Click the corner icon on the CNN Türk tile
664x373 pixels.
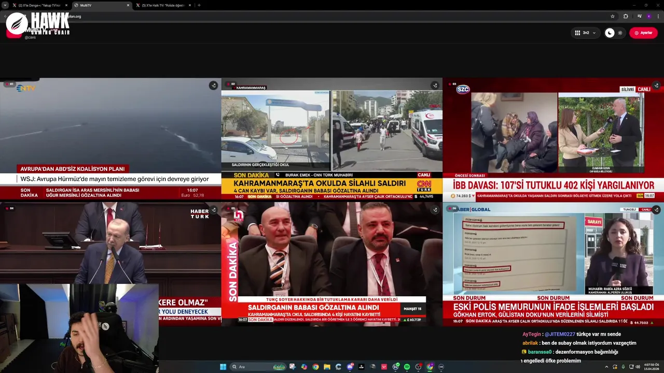pos(435,85)
